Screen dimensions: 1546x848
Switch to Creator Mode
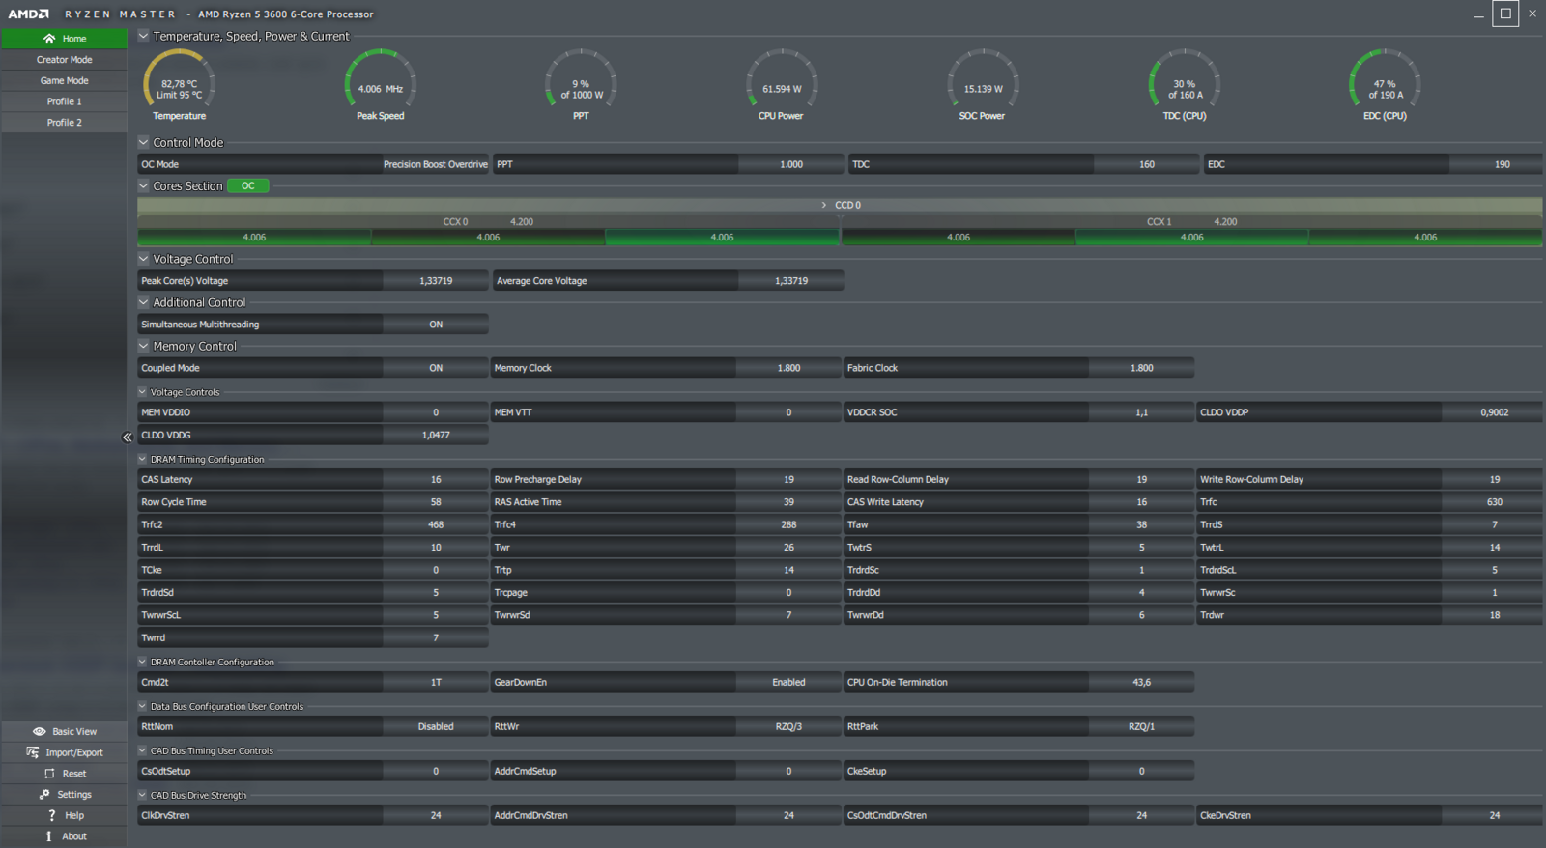[x=64, y=60]
